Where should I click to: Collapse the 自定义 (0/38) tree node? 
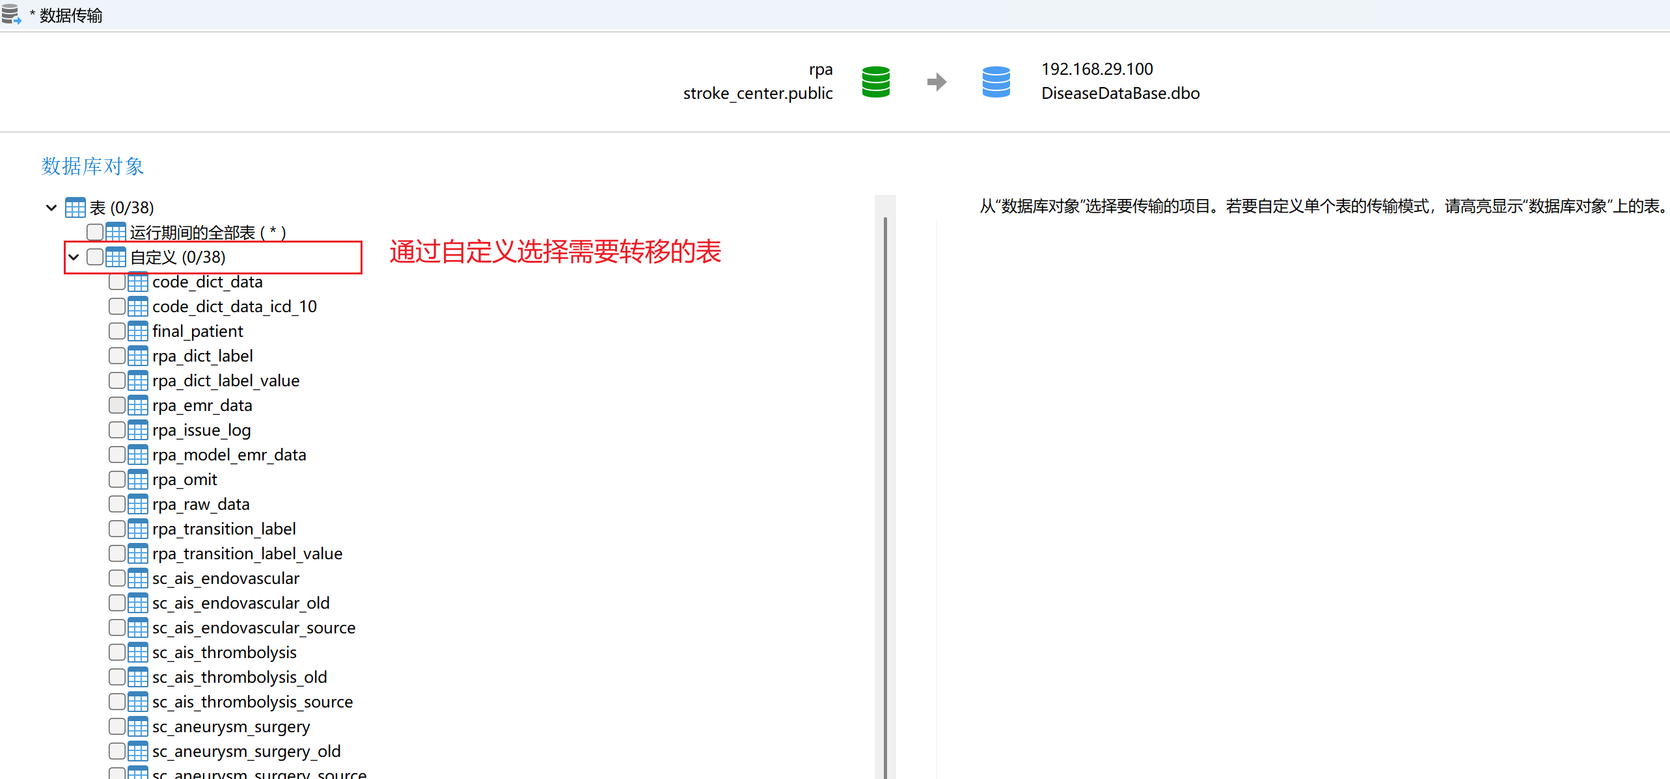[x=74, y=257]
